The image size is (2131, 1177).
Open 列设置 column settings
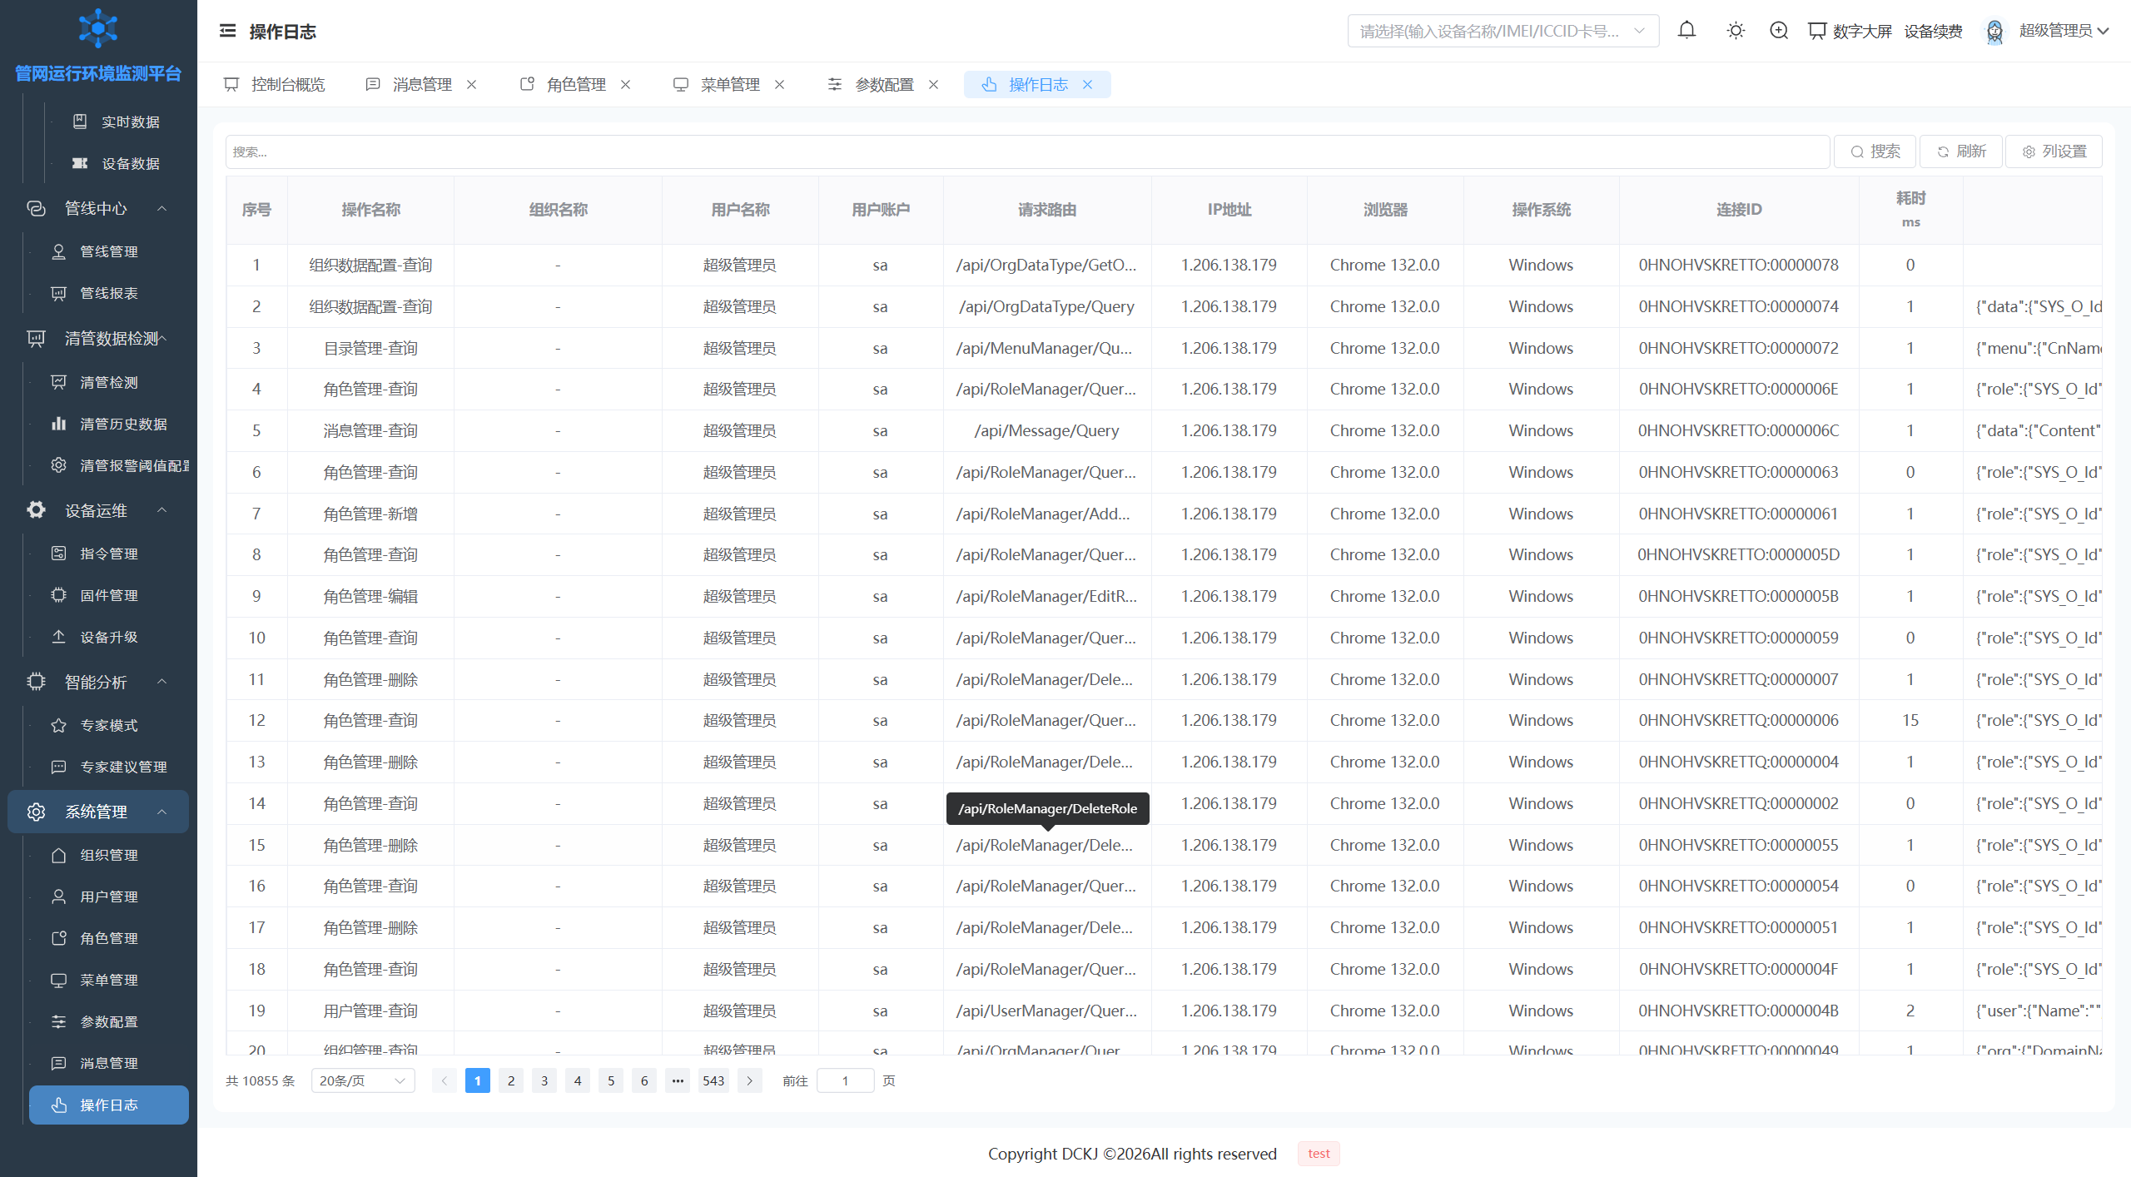2054,151
